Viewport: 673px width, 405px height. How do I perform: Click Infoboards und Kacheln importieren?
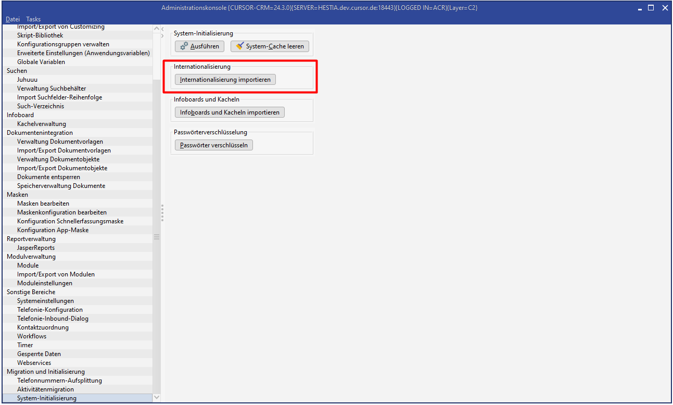(x=230, y=112)
